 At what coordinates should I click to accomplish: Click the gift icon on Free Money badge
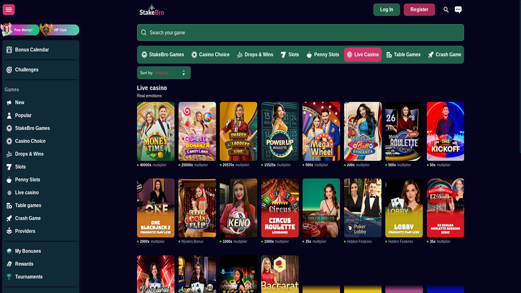pyautogui.click(x=6, y=29)
